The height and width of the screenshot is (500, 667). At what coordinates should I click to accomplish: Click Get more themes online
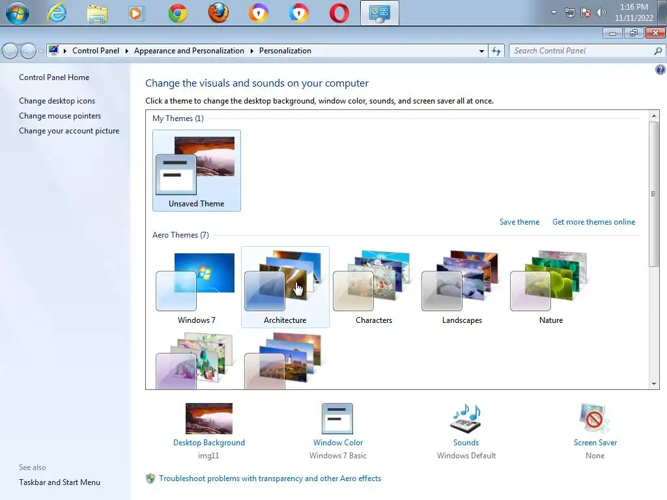click(593, 222)
